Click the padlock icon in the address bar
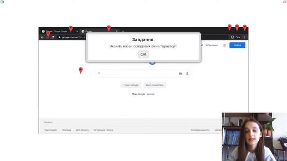Viewport: 287px width, 161px height. pyautogui.click(x=59, y=37)
